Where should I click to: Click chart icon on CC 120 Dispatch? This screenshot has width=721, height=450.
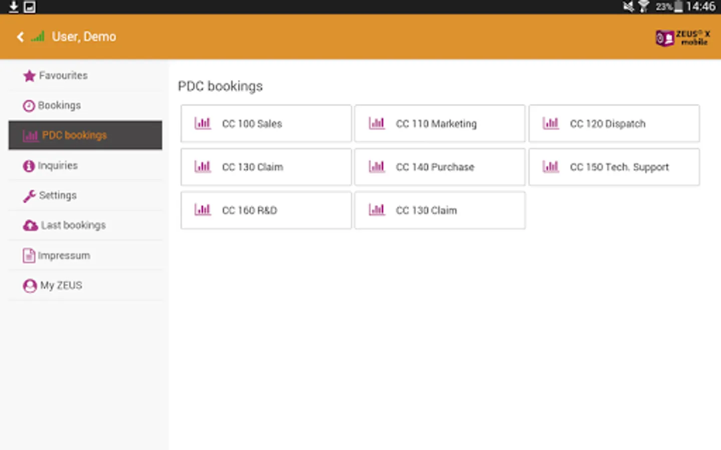click(551, 123)
